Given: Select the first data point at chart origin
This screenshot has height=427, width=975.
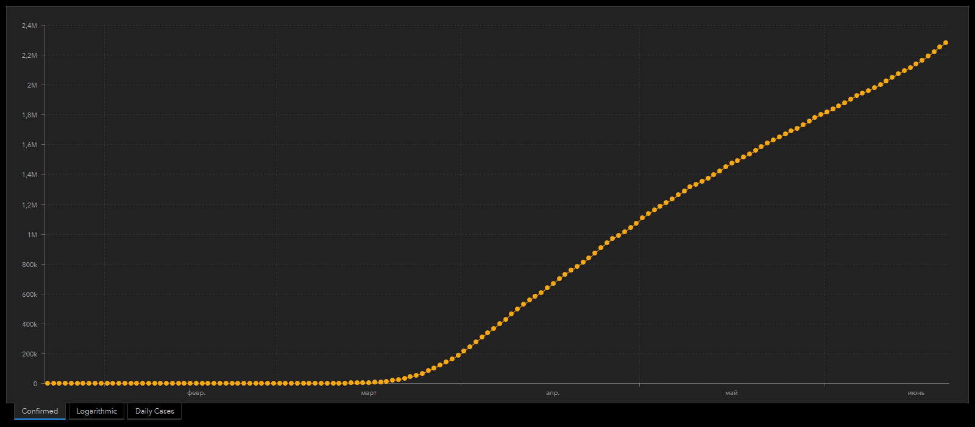Looking at the screenshot, I should (48, 383).
